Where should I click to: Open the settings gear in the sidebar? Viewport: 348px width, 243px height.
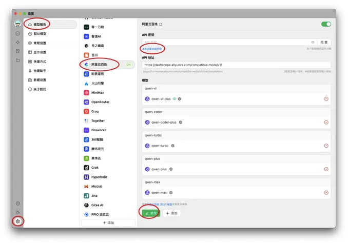click(x=18, y=221)
